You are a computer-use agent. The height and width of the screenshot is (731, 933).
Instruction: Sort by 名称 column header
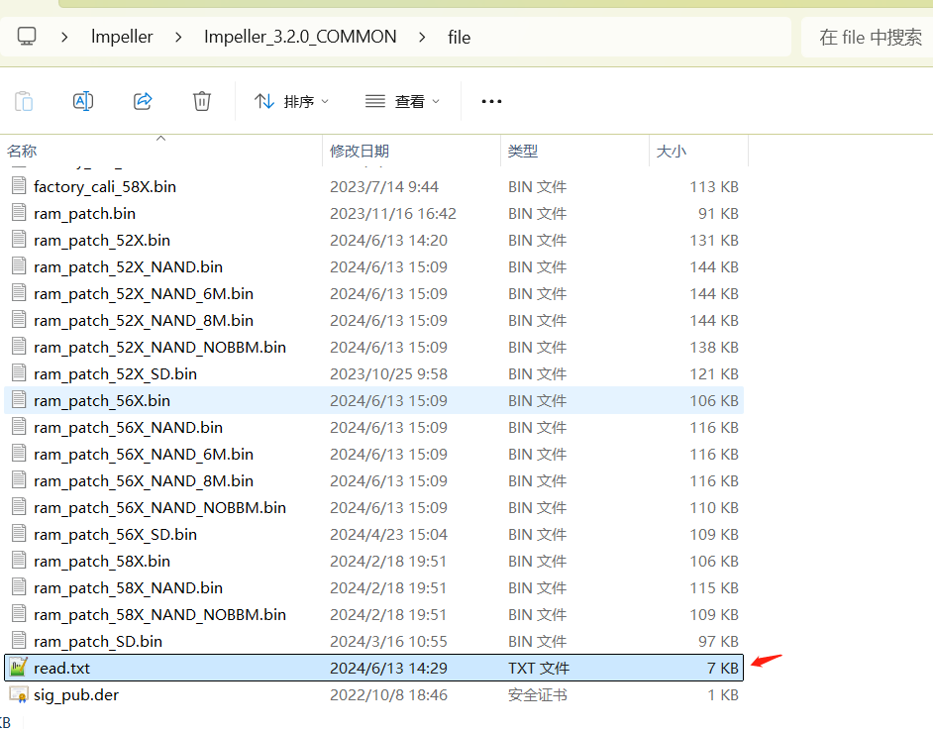(x=22, y=151)
